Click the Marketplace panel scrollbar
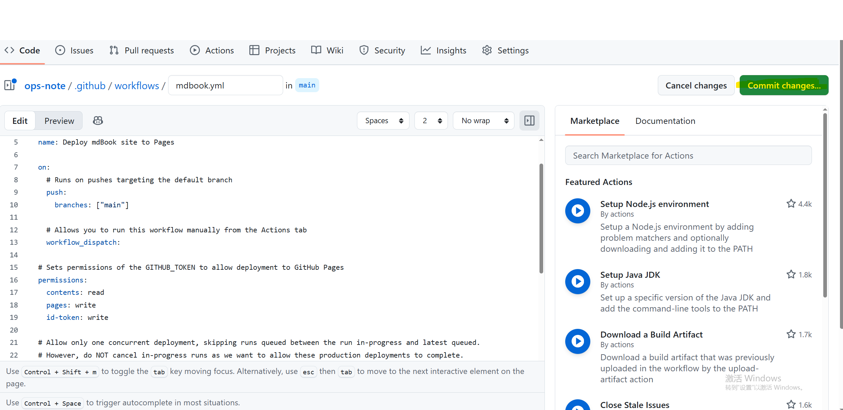This screenshot has height=410, width=843. 825,205
